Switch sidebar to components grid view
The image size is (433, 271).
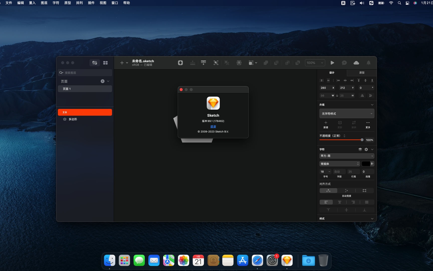tap(105, 63)
